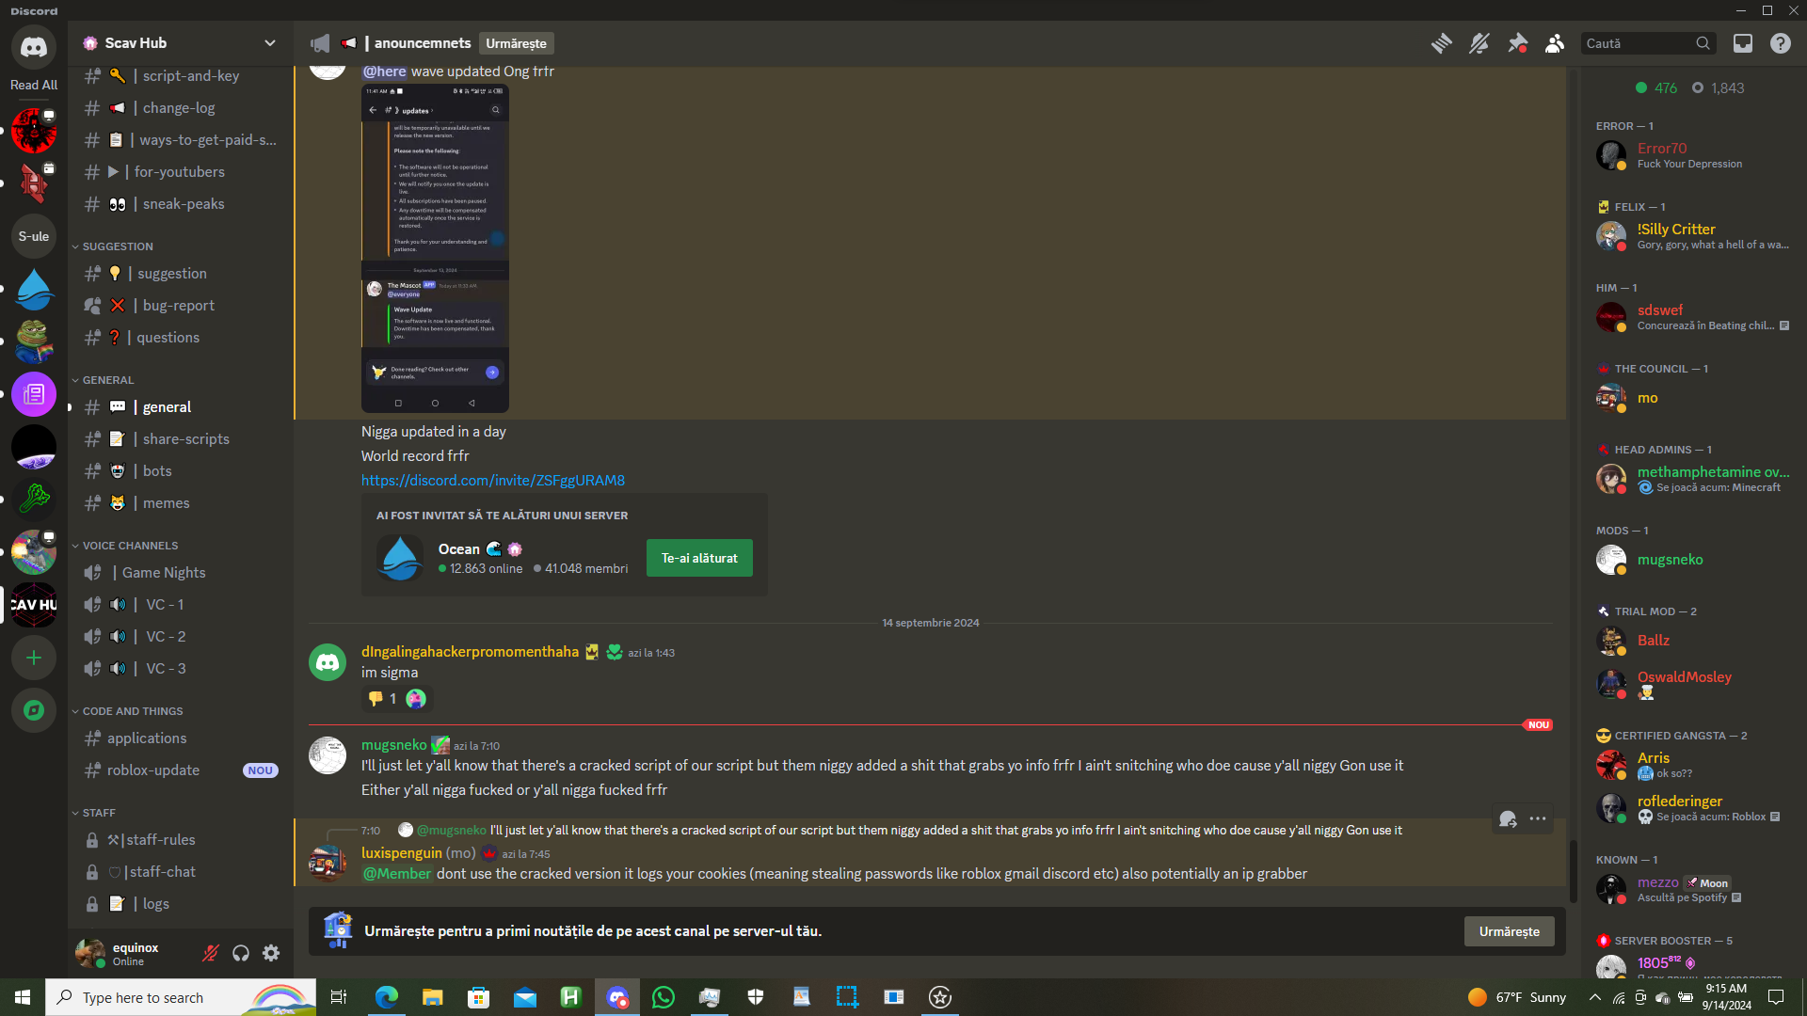Open the general text channel
This screenshot has height=1016, width=1807.
[167, 407]
